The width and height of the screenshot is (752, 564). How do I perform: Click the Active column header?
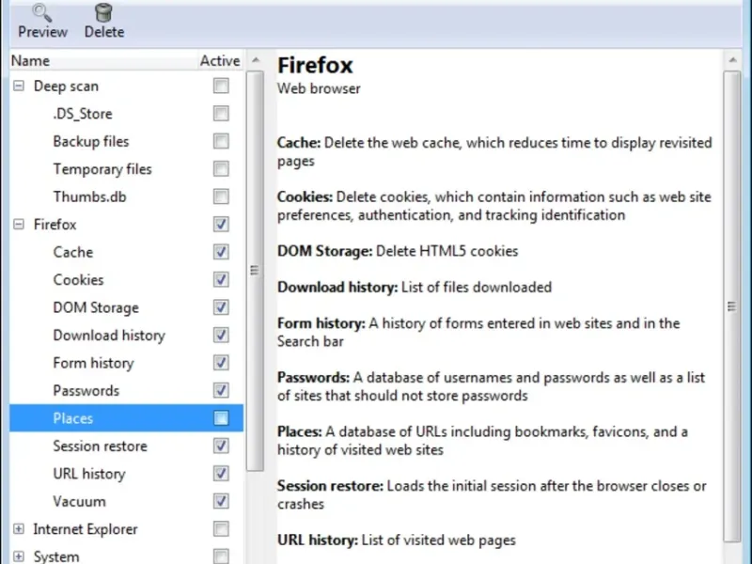220,61
